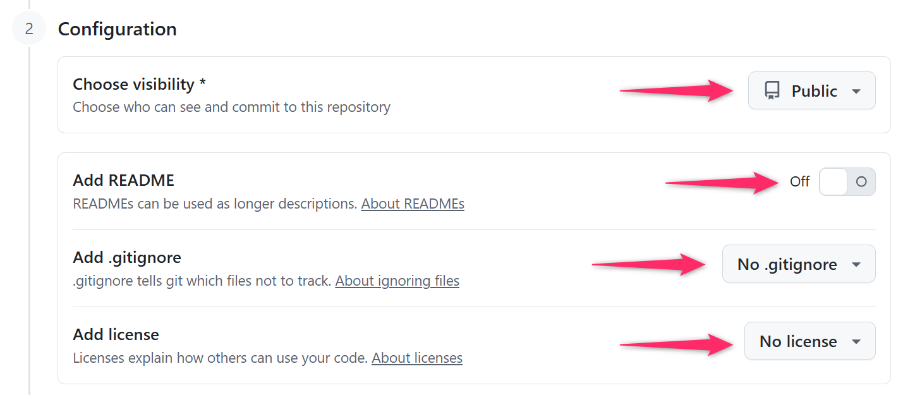Open the No .gitignore template dropdown
The image size is (903, 395).
(x=798, y=264)
